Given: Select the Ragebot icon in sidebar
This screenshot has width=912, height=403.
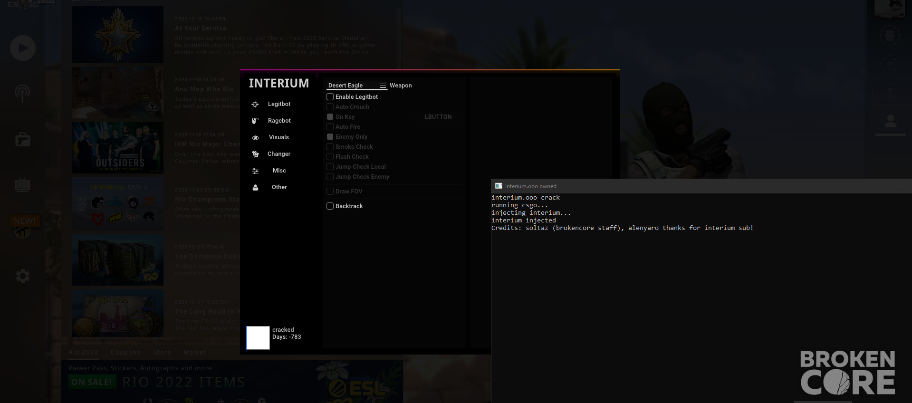Looking at the screenshot, I should tap(255, 121).
